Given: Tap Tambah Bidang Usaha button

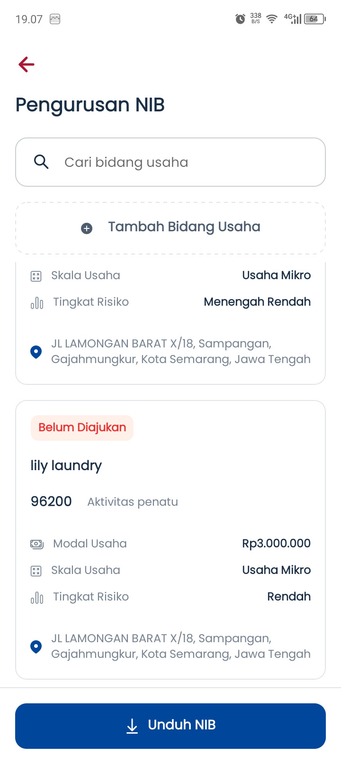Looking at the screenshot, I should [x=170, y=228].
